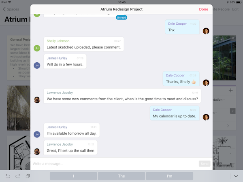Go back to Spaces
243x182 pixels.
(x=11, y=9)
